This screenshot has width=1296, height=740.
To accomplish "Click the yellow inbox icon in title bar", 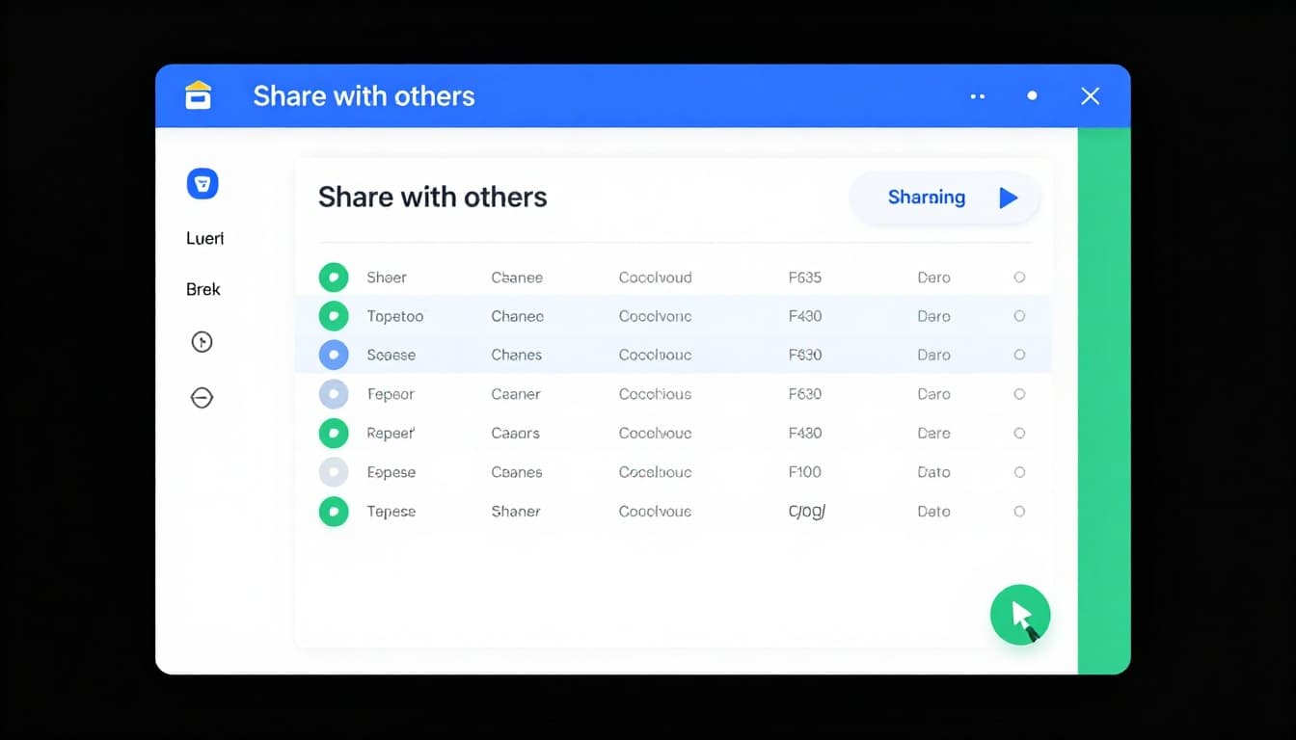I will tap(198, 95).
